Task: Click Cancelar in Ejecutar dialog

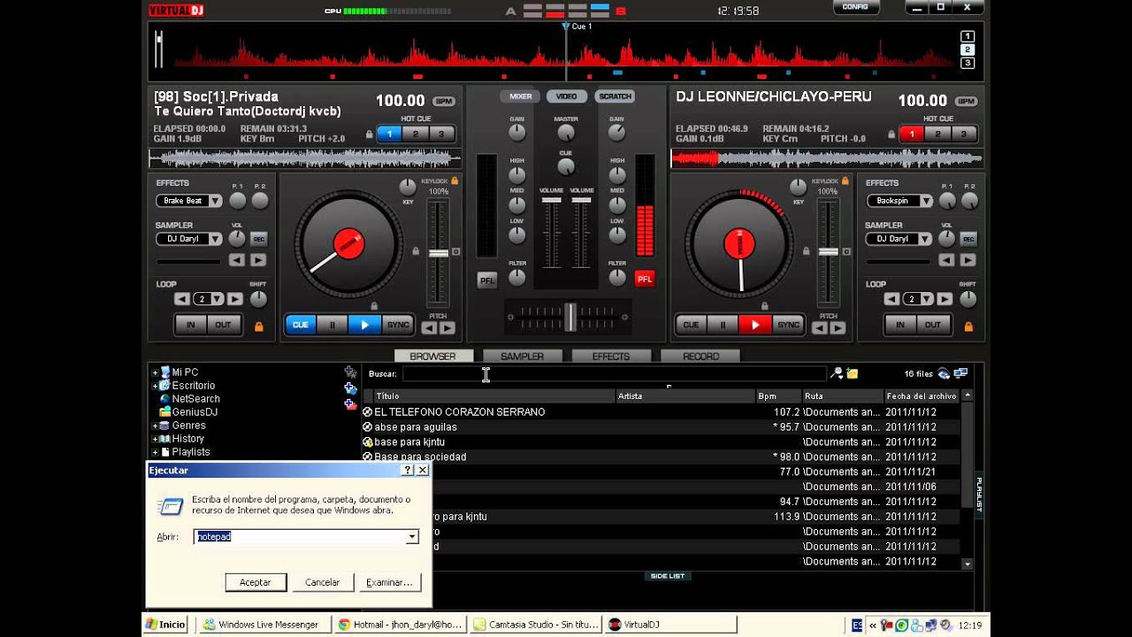Action: pos(322,582)
